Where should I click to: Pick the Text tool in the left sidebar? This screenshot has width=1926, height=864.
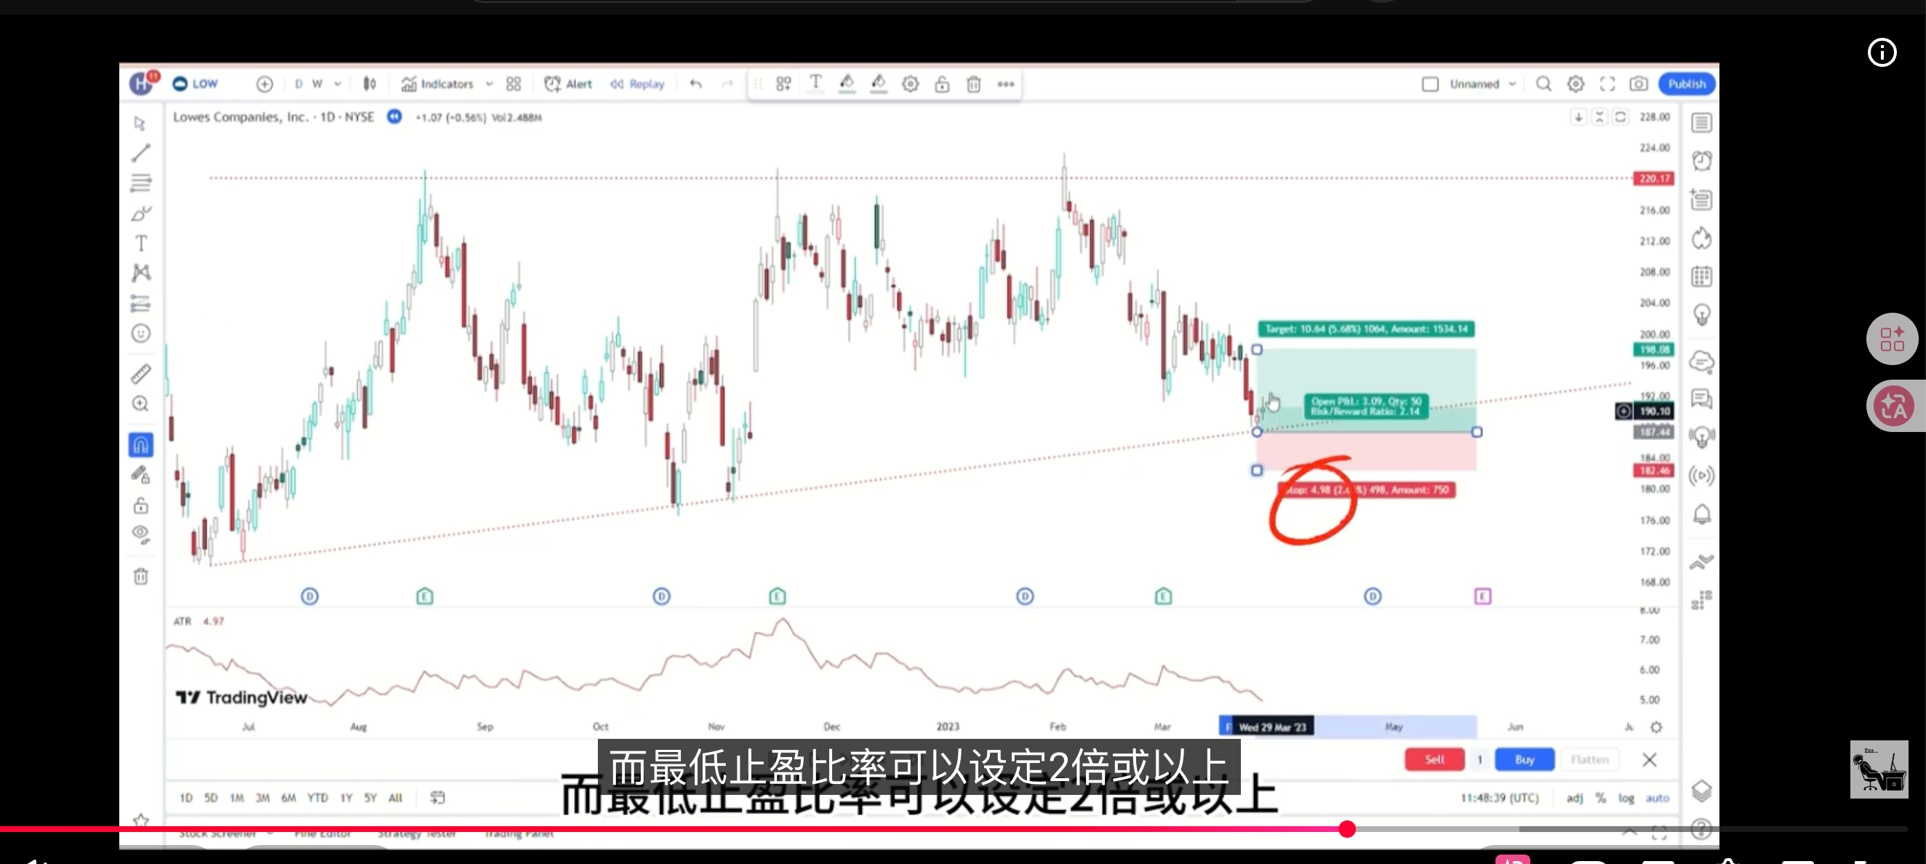pyautogui.click(x=140, y=244)
